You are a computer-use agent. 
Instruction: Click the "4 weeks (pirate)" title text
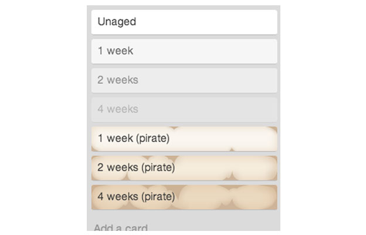pyautogui.click(x=136, y=197)
